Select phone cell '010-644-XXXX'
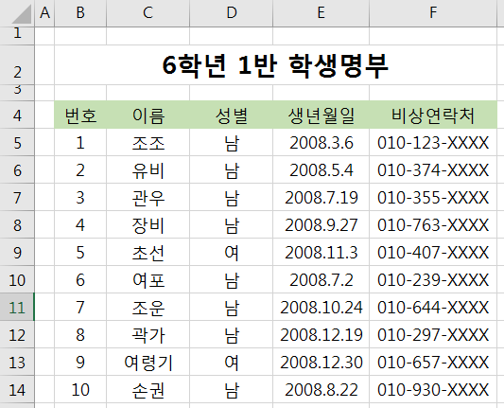The image size is (504, 408). coord(433,307)
